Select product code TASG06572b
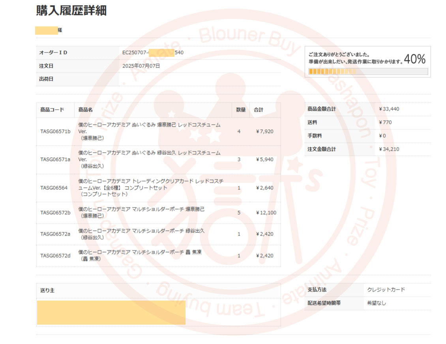Viewport: 446px width, 344px height. (x=55, y=213)
